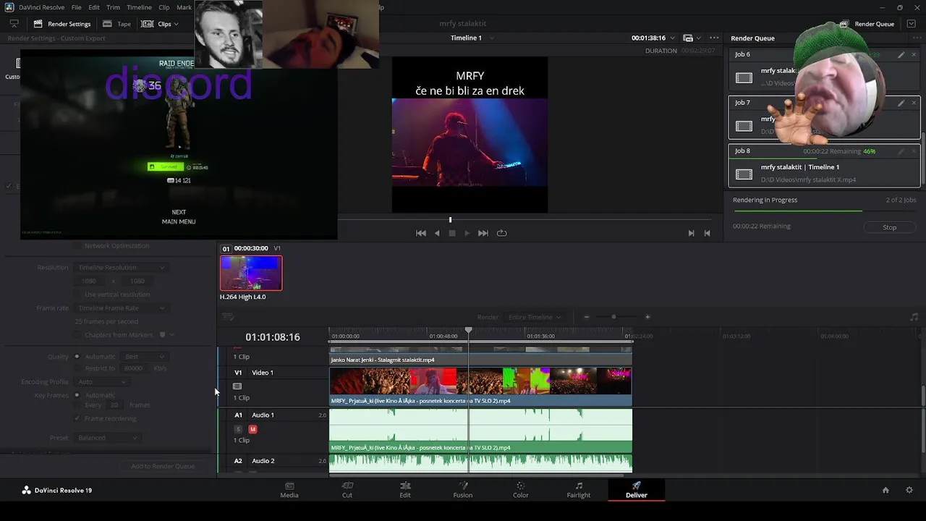Open the viewer timecode 00:01:38:16 dropdown

coord(653,38)
